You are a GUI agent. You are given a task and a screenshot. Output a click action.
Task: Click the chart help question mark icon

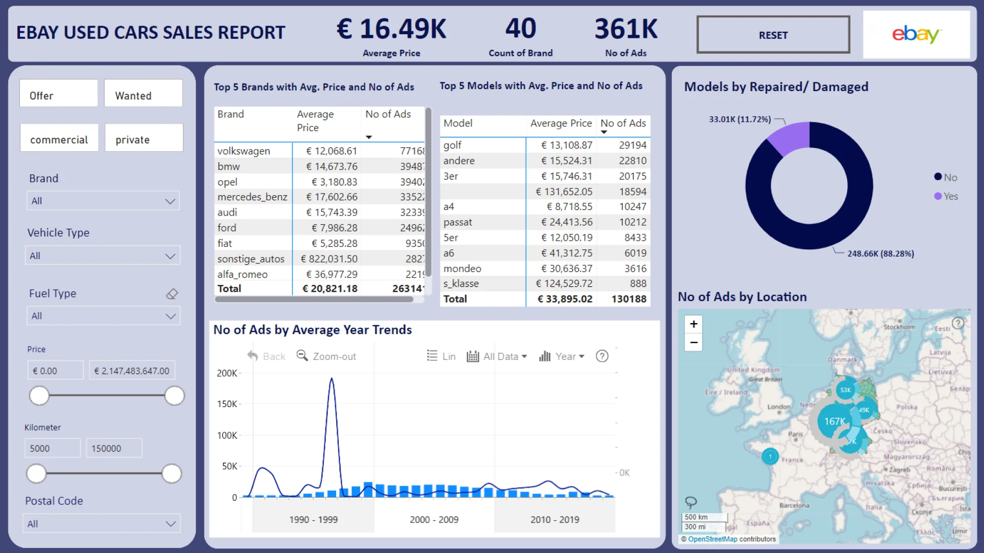(602, 356)
